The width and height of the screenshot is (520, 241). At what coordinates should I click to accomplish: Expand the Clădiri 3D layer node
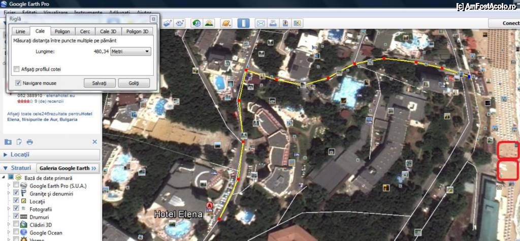[x=9, y=224]
